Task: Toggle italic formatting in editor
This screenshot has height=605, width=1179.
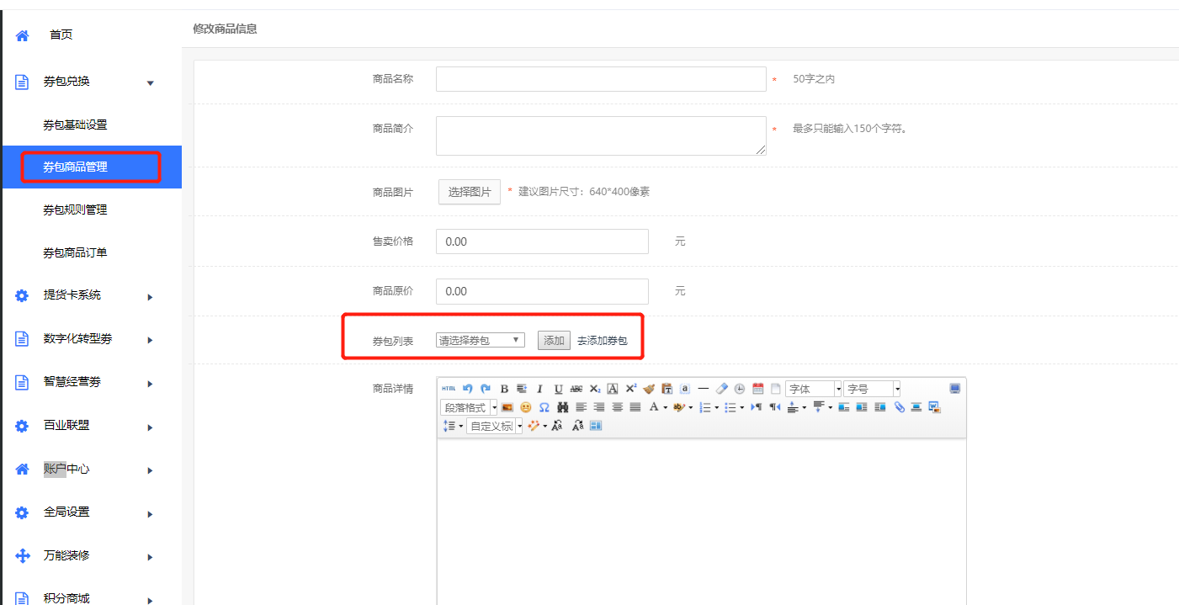Action: click(539, 389)
